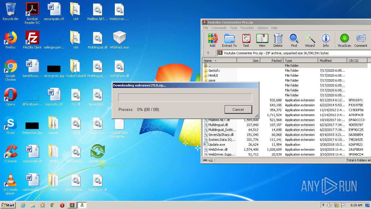
Task: Click the Delete trash can icon
Action: pyautogui.click(x=278, y=40)
